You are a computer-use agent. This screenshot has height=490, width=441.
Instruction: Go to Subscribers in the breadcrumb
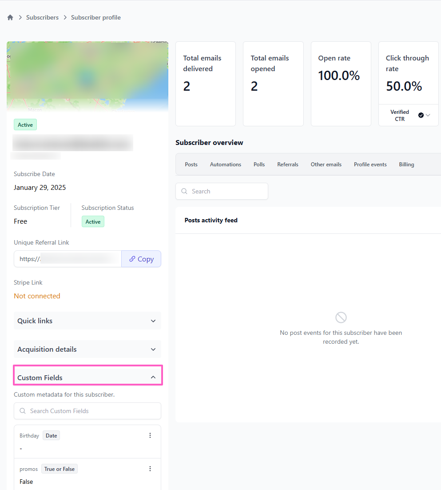click(42, 17)
